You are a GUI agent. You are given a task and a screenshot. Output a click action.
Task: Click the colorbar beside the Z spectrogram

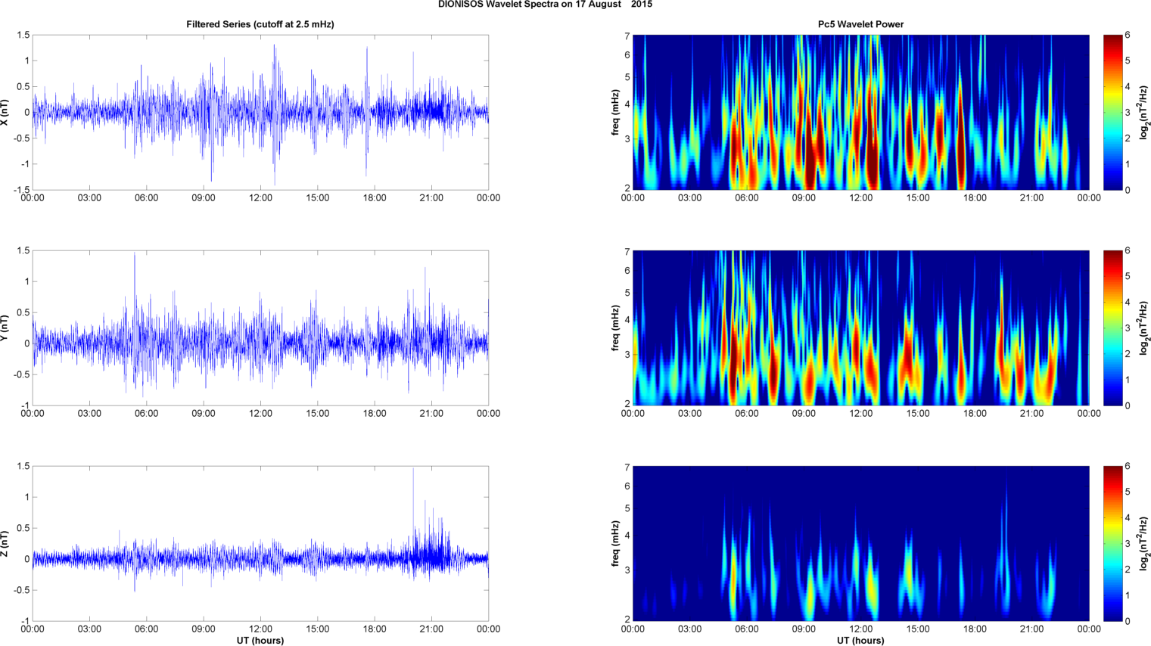tap(1113, 544)
